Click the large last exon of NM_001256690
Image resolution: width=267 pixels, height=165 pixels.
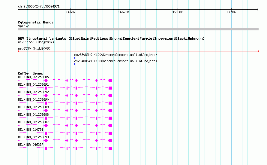pos(110,103)
